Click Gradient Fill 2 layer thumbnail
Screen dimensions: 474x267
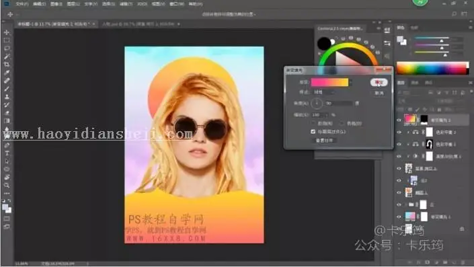tap(410, 120)
